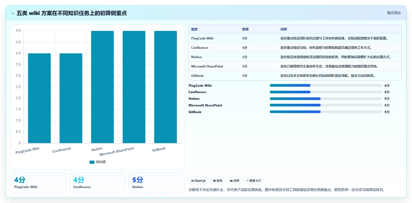
Task: Click the title 五类 wiki 方案在不同知识任务上的初筛侧重点
Action: coord(72,13)
